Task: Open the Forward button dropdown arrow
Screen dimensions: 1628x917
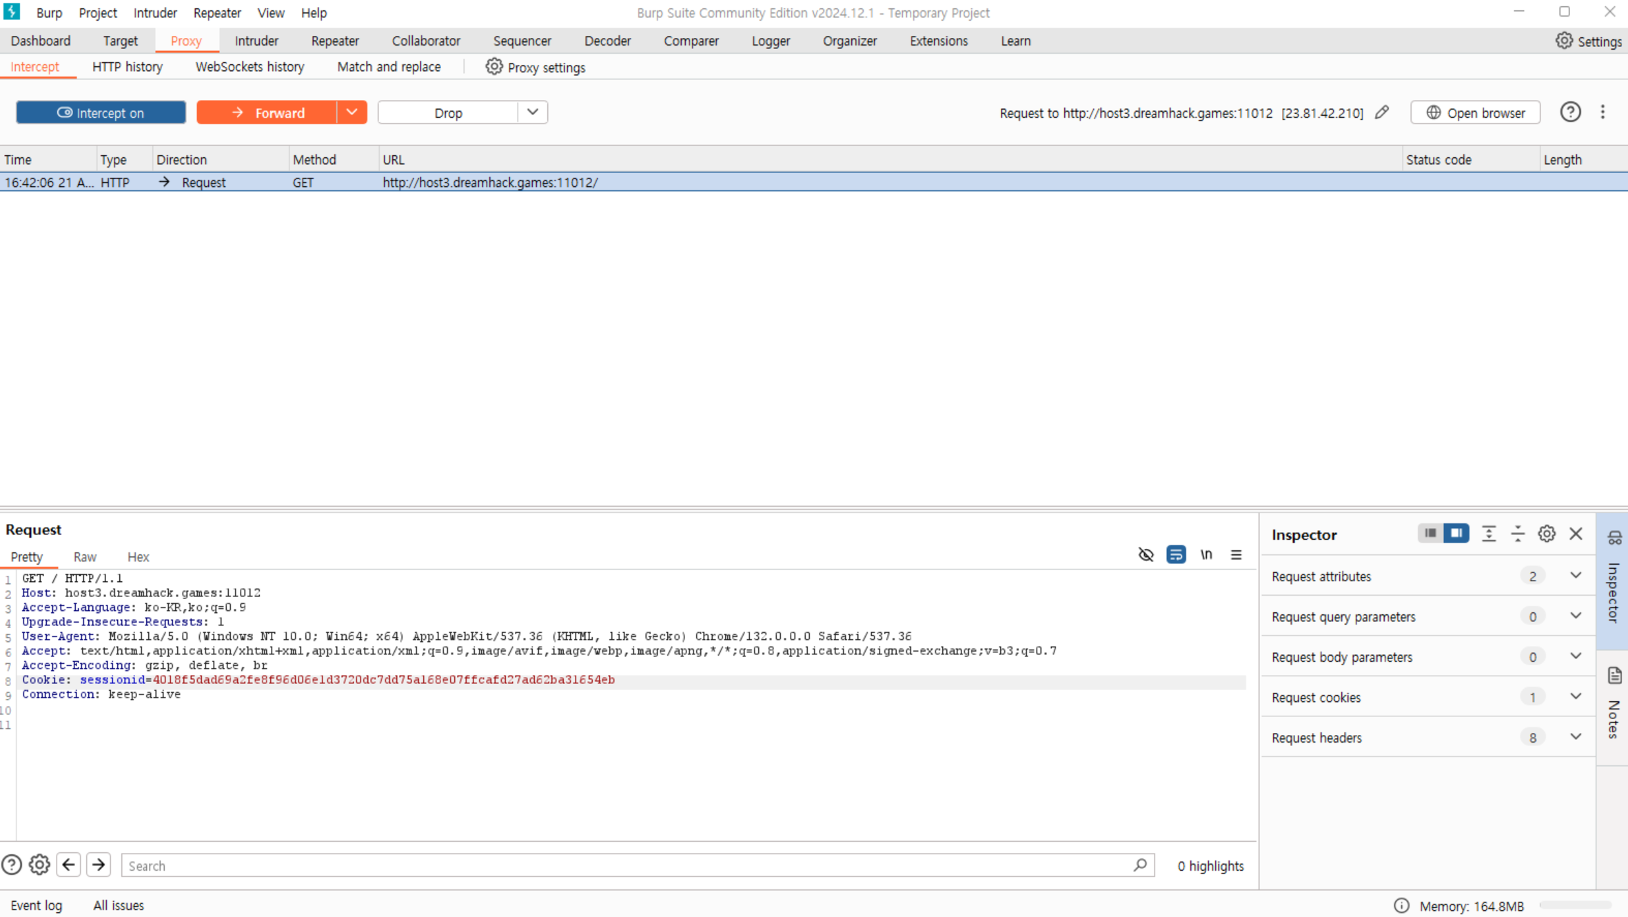Action: coord(352,112)
